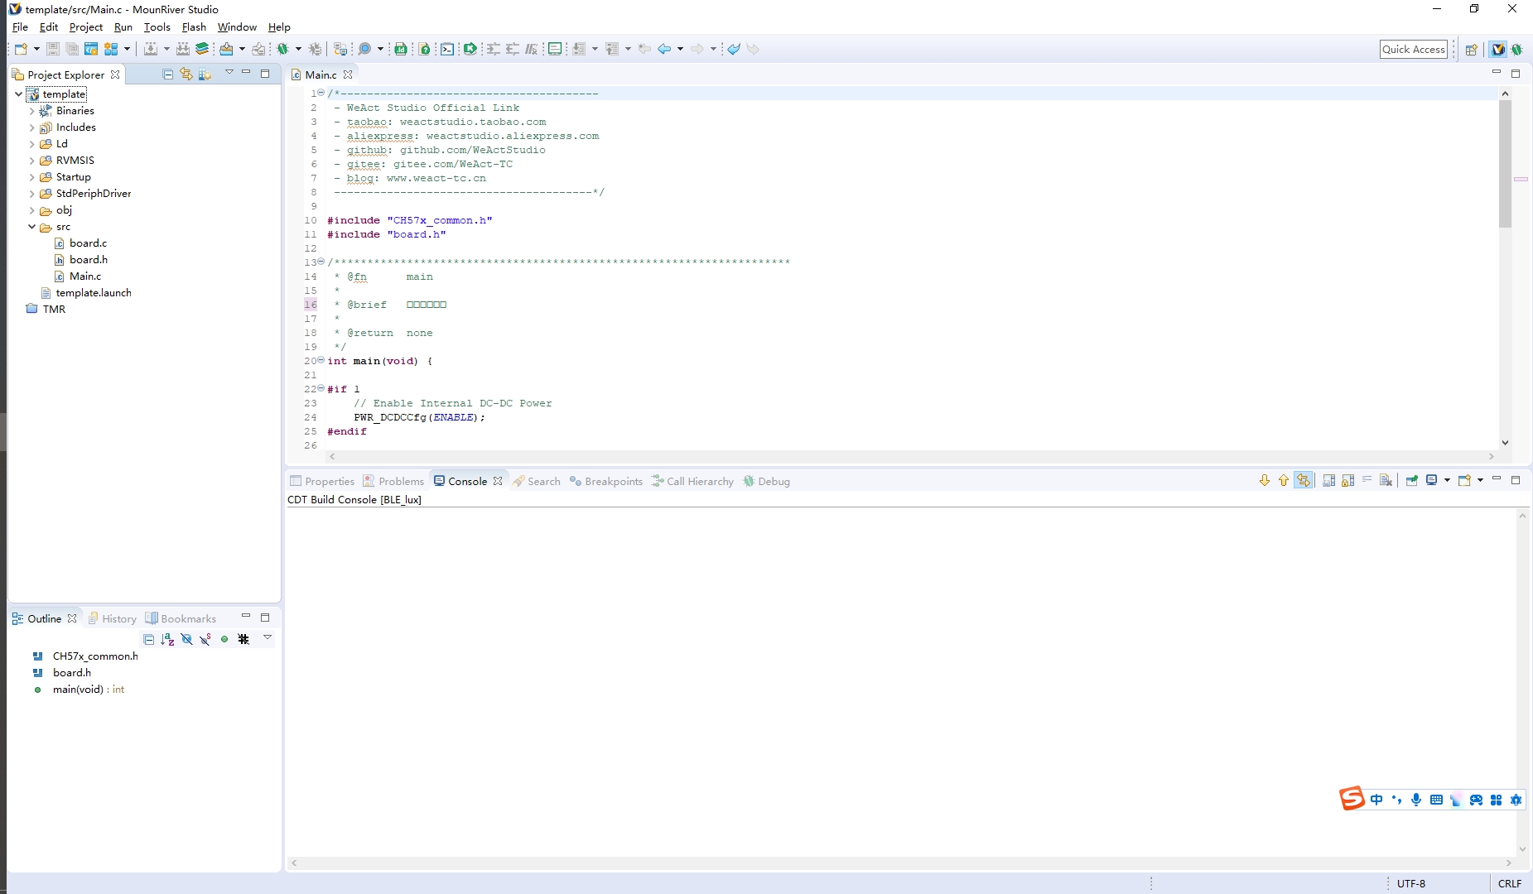Toggle Link with Editor in Project Explorer
This screenshot has height=894, width=1533.
point(186,74)
